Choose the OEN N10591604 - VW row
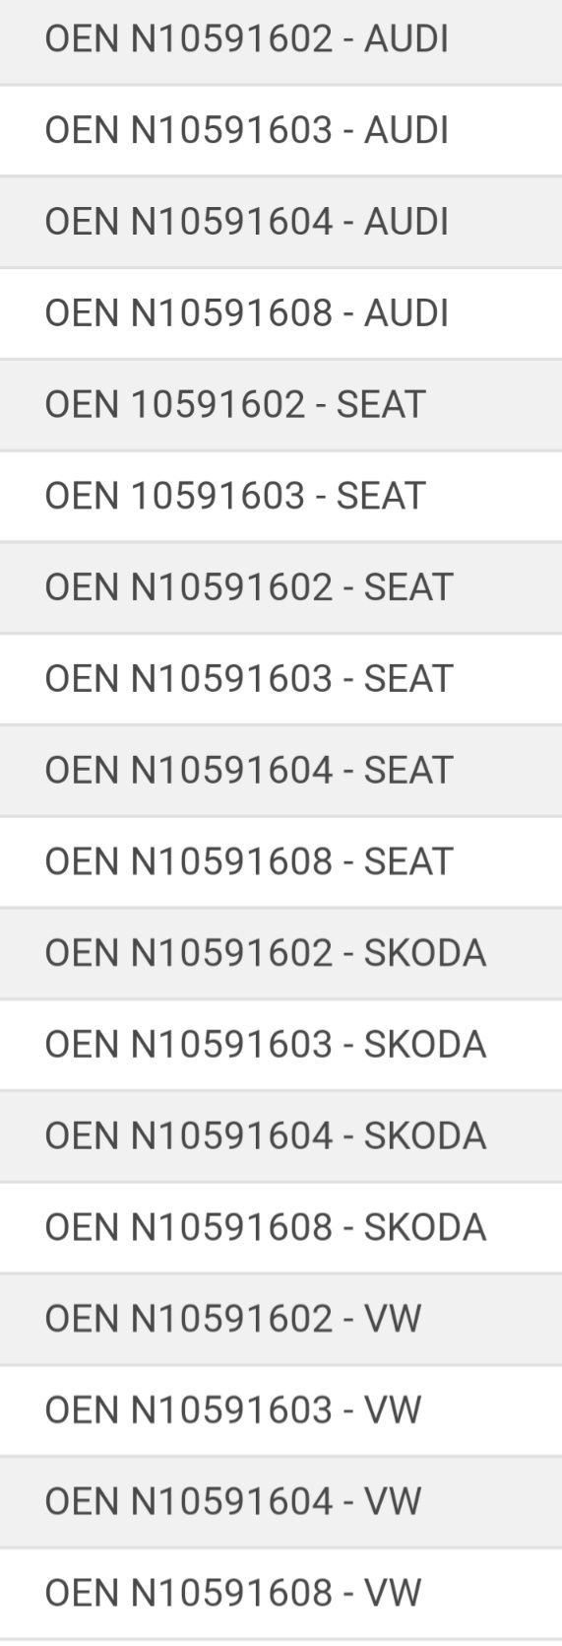562x1646 pixels. pyautogui.click(x=281, y=1502)
